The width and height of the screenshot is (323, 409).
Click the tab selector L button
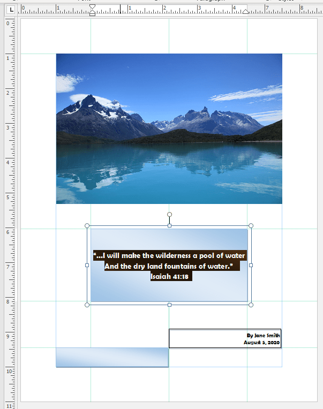click(x=11, y=10)
